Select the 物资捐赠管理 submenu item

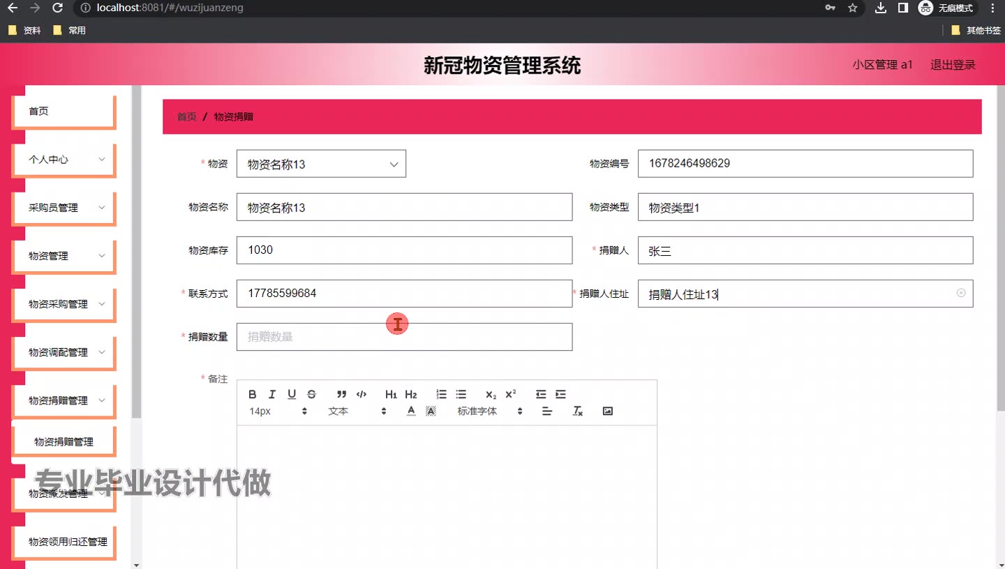[x=64, y=442]
